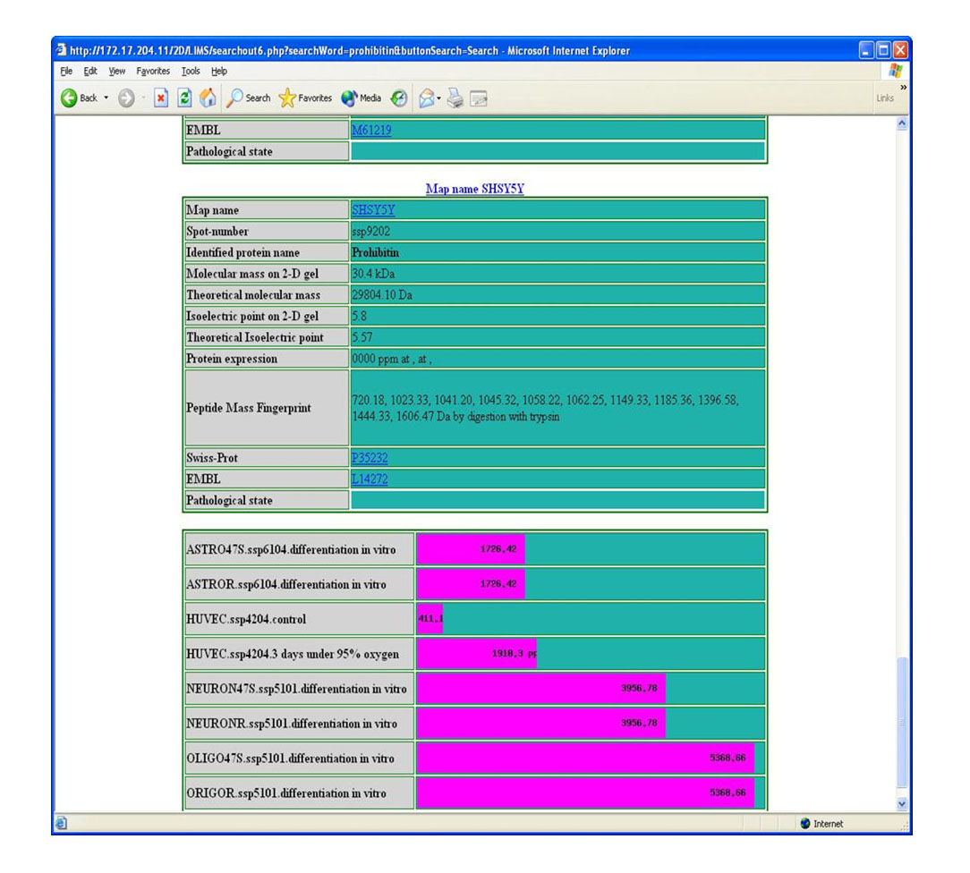The width and height of the screenshot is (970, 873).
Task: Click the History clock icon
Action: [400, 97]
